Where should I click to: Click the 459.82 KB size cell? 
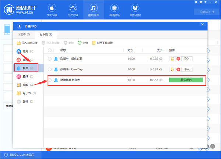click(156, 59)
